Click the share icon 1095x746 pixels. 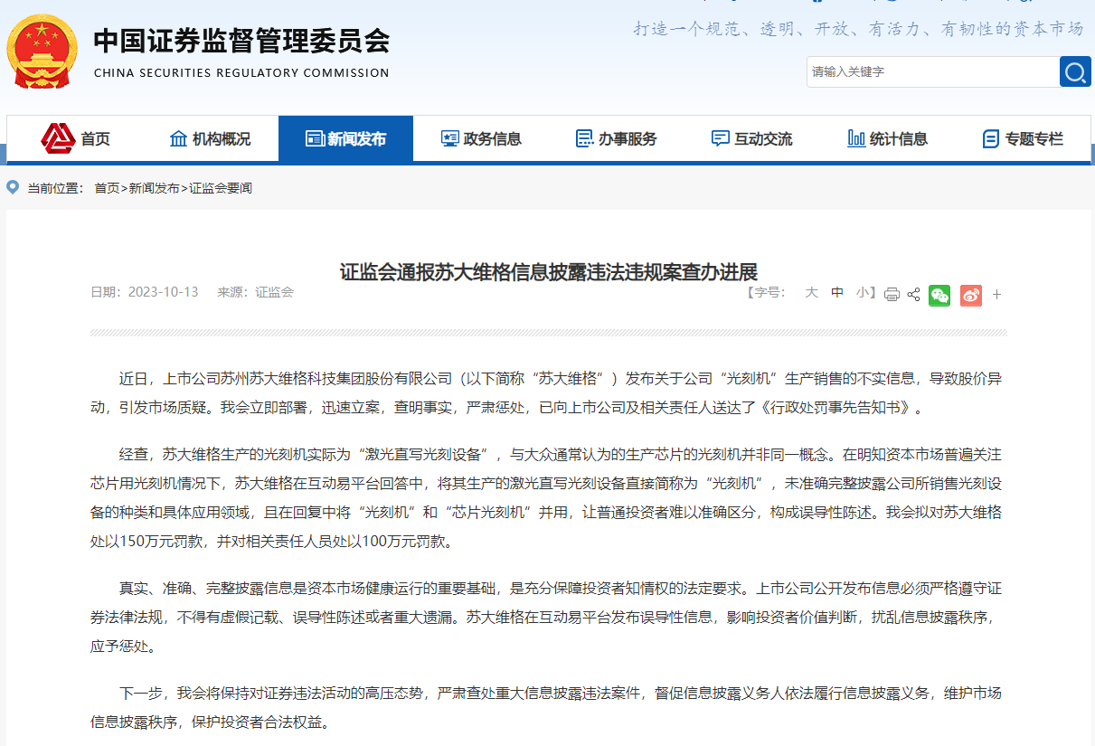coord(913,295)
